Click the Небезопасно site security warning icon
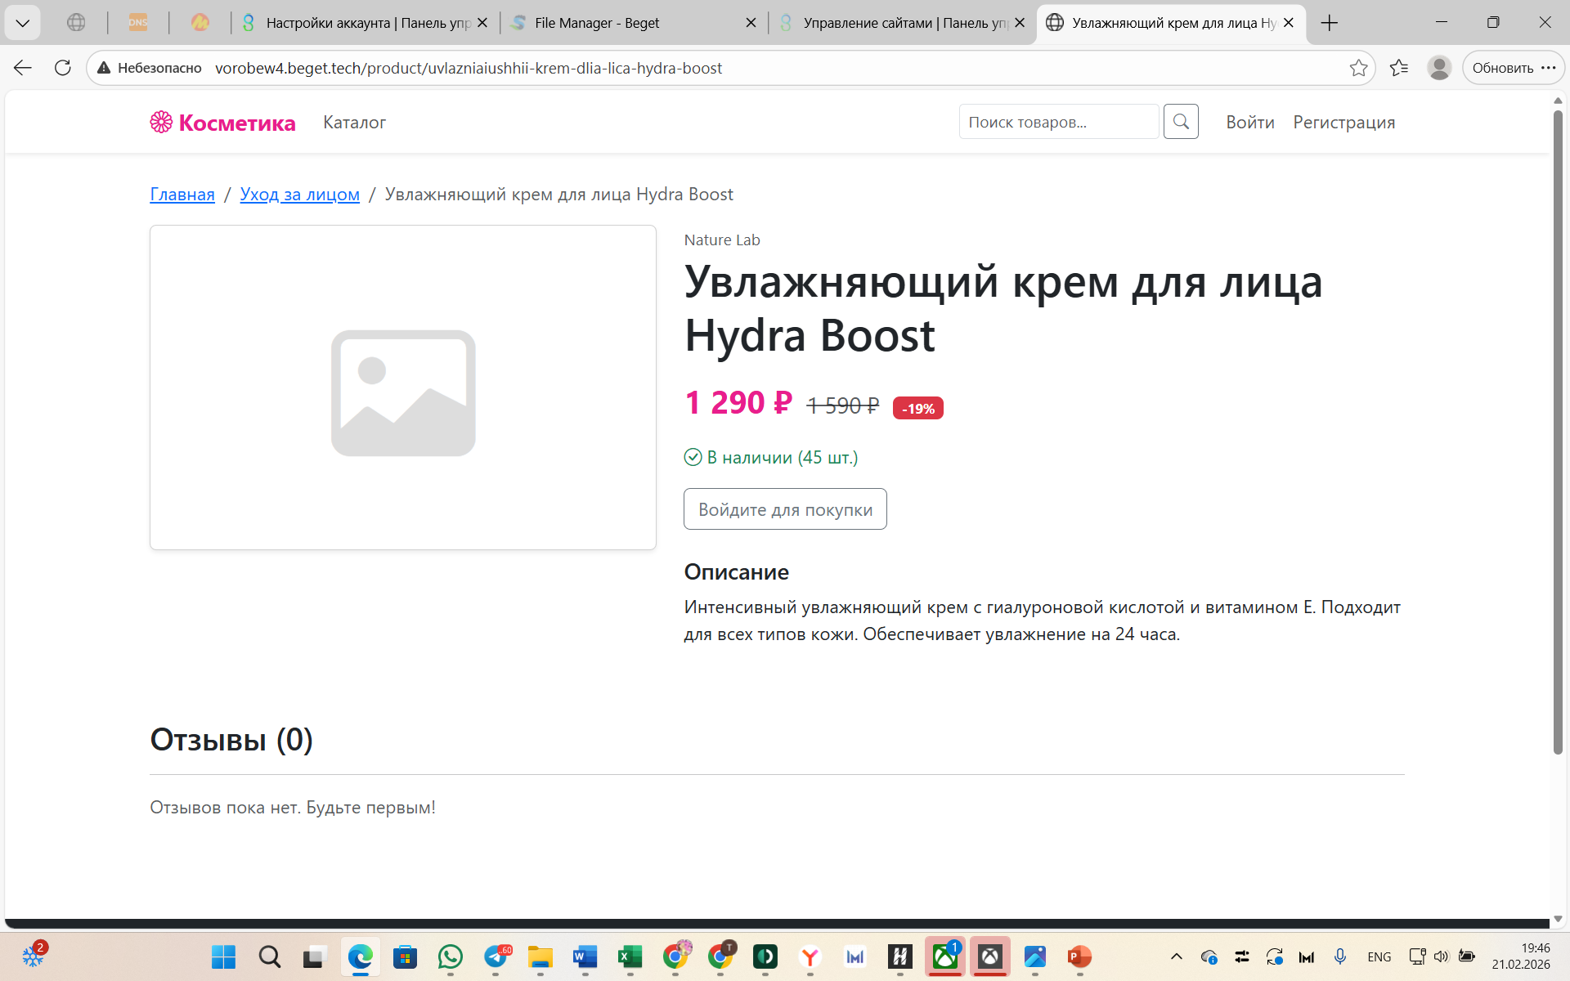This screenshot has width=1570, height=981. click(x=104, y=68)
